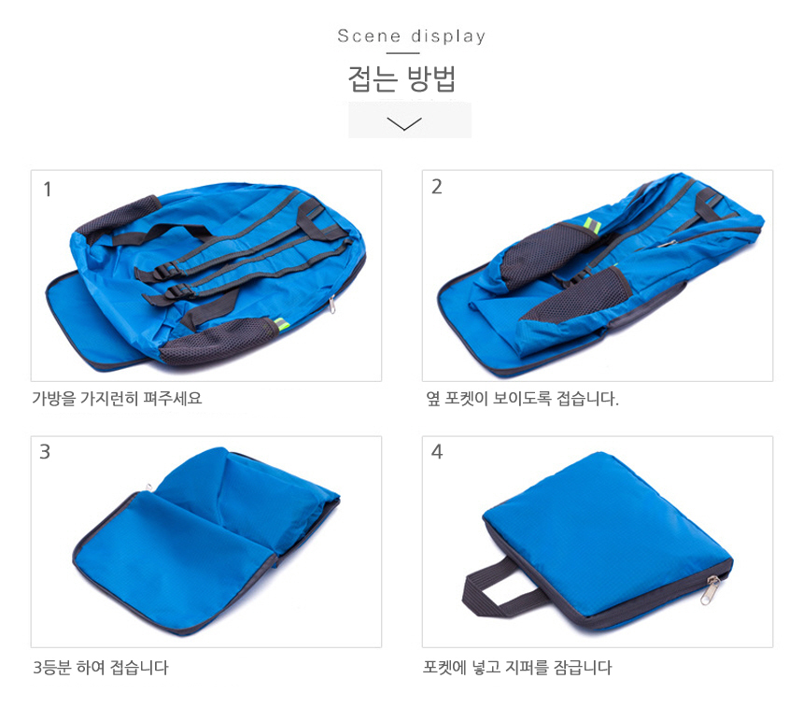
Task: Click the 접는 방법 heading
Action: point(402,78)
